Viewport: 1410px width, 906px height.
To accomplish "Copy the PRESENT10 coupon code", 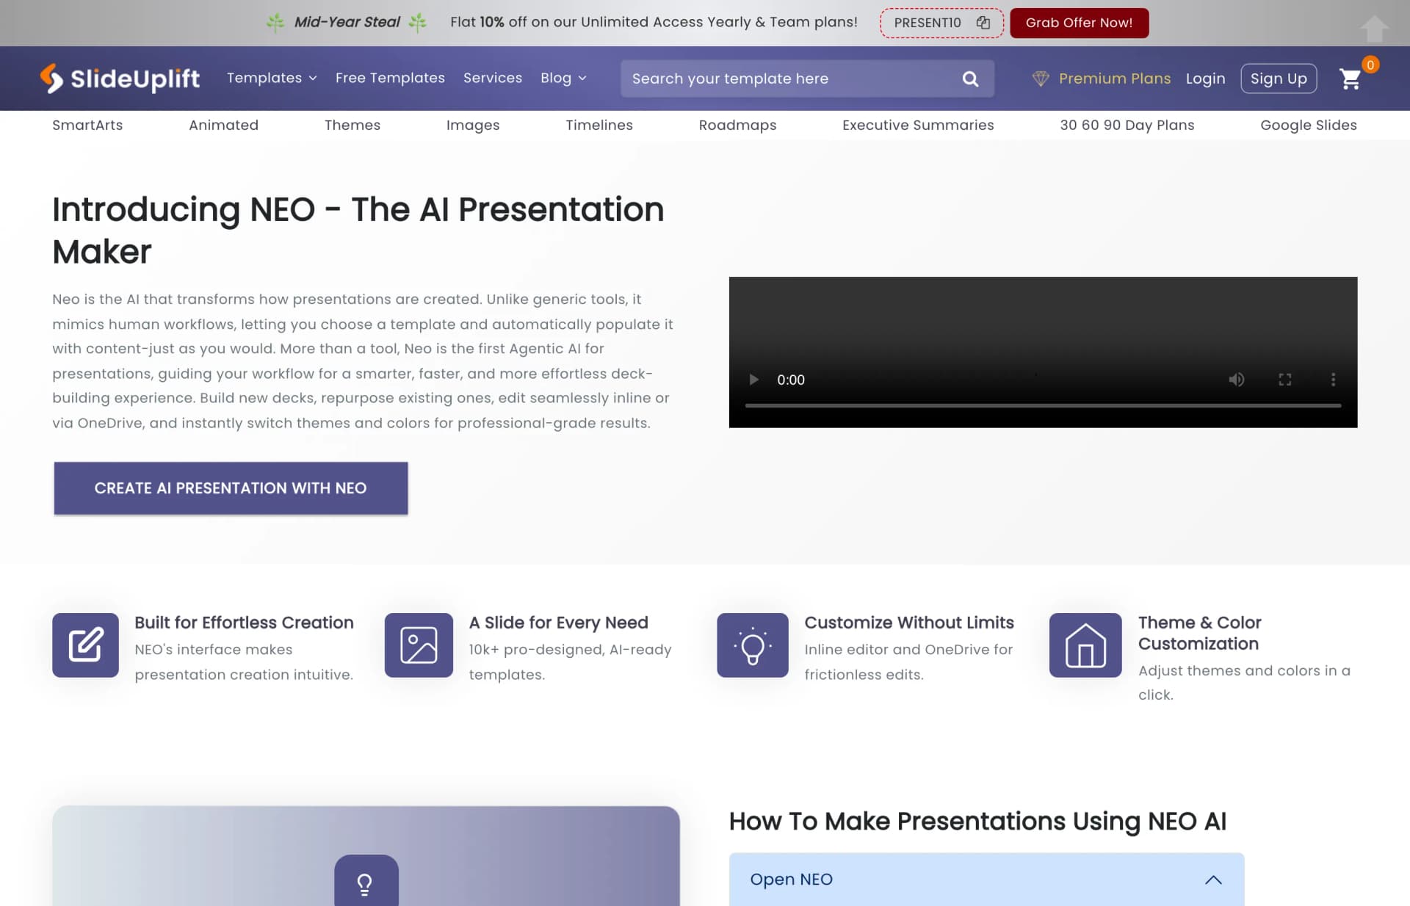I will (x=983, y=22).
